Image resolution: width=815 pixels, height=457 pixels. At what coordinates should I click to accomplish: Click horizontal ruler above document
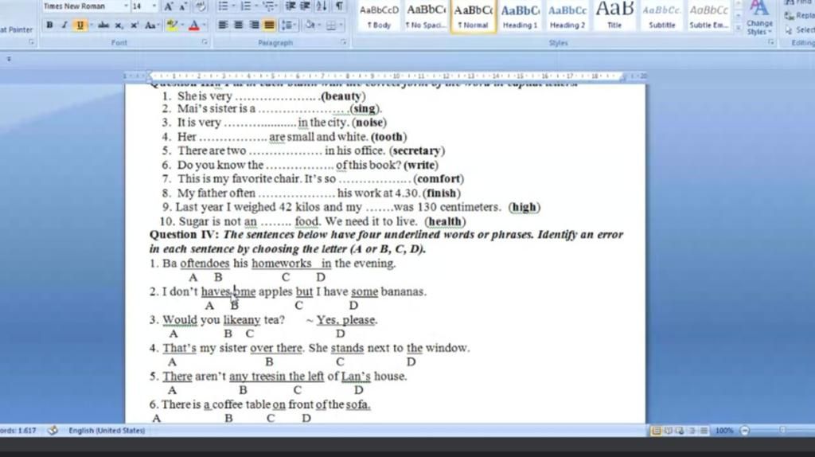pyautogui.click(x=385, y=76)
